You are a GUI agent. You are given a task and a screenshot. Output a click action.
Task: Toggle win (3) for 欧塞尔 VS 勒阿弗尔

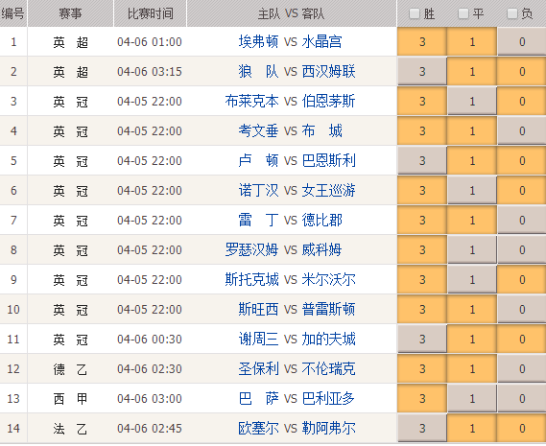tap(422, 428)
